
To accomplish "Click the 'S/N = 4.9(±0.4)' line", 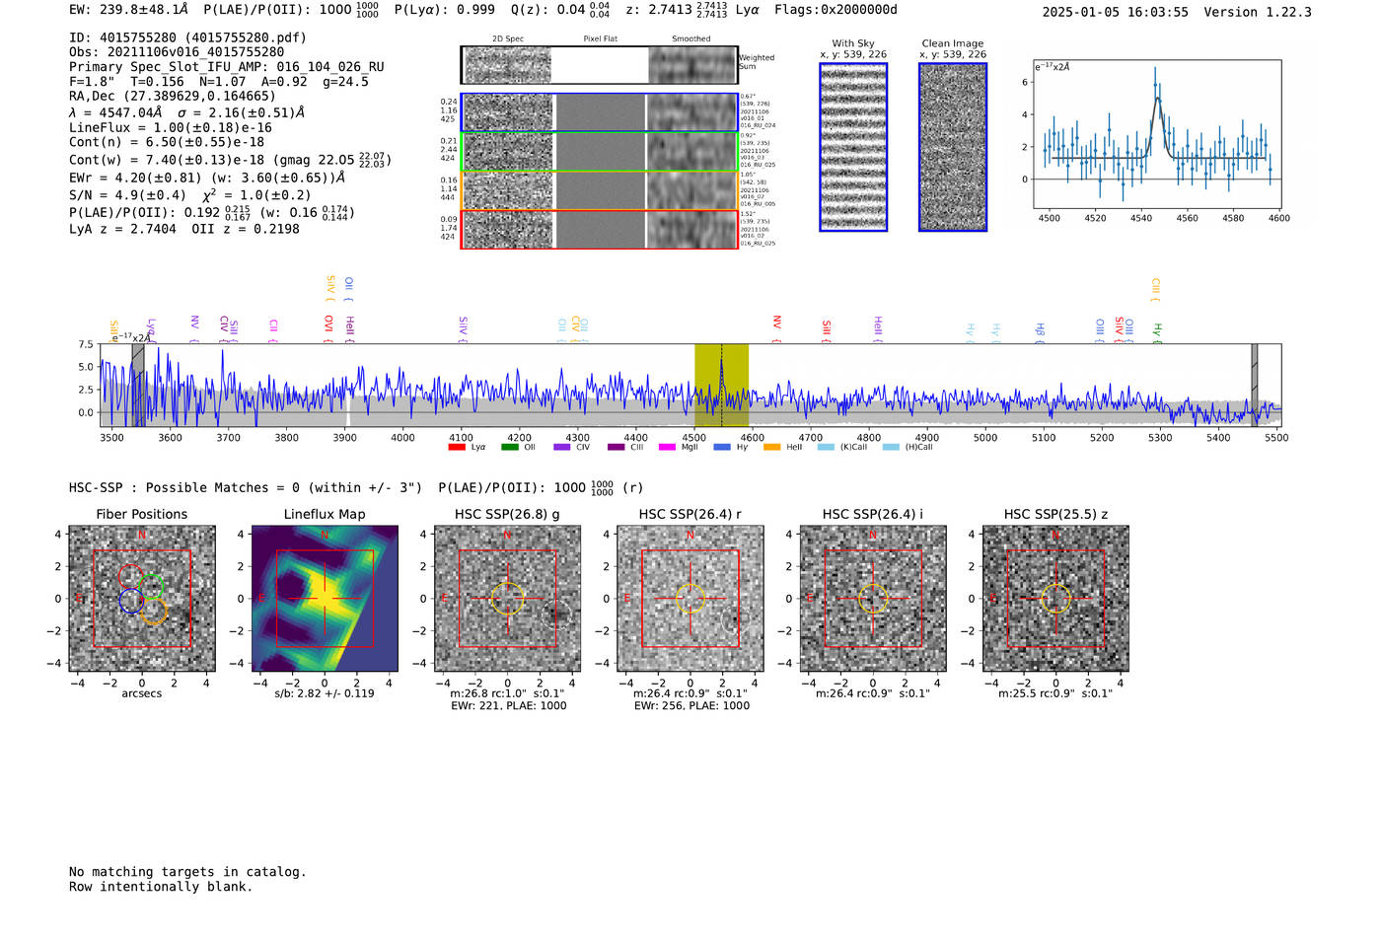I will point(190,195).
